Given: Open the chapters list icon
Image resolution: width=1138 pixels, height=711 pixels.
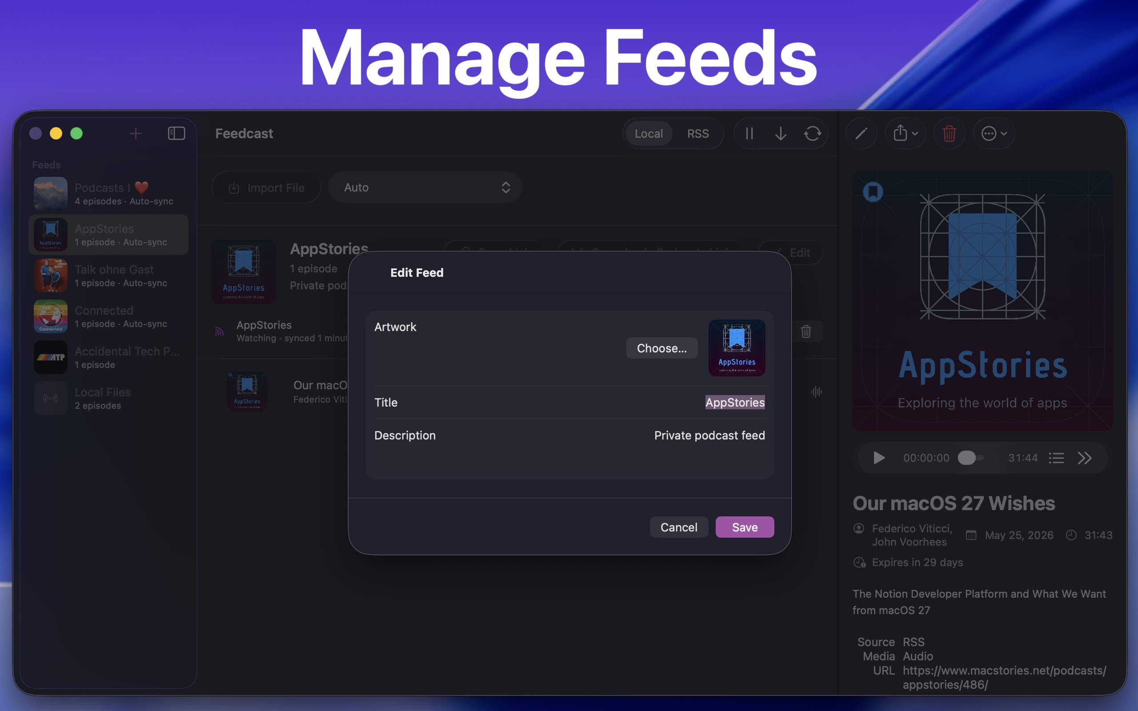Looking at the screenshot, I should click(x=1056, y=458).
